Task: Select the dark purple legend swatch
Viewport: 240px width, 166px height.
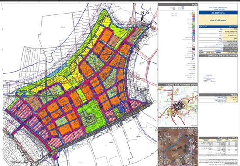Action: coord(194,49)
